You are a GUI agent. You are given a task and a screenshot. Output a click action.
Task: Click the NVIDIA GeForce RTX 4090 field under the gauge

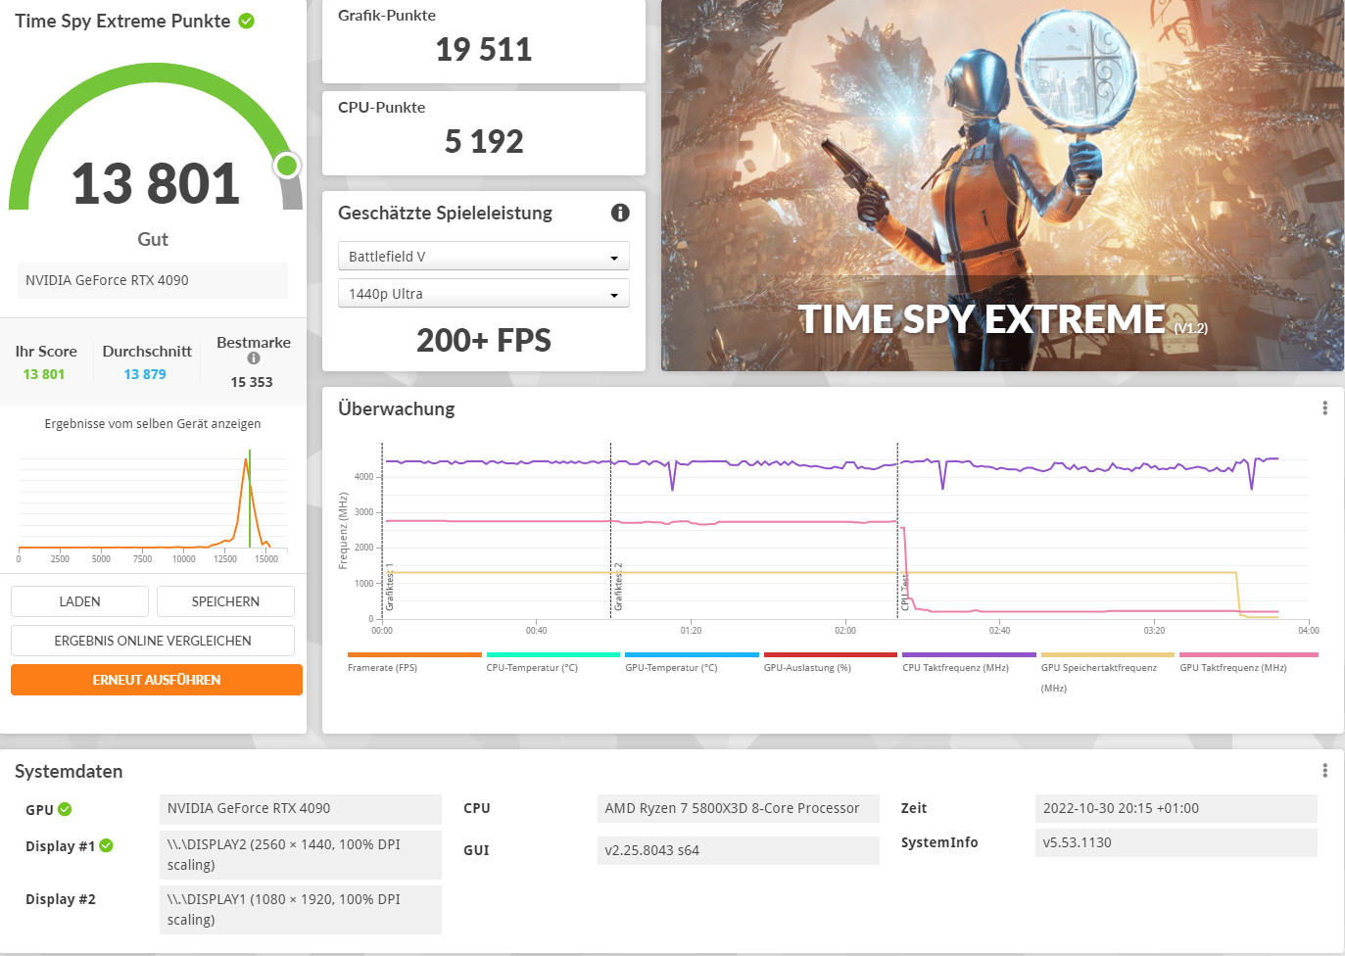(153, 280)
